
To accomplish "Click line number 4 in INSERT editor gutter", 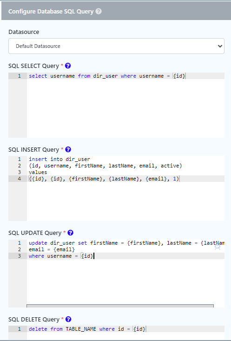I will tap(20, 179).
